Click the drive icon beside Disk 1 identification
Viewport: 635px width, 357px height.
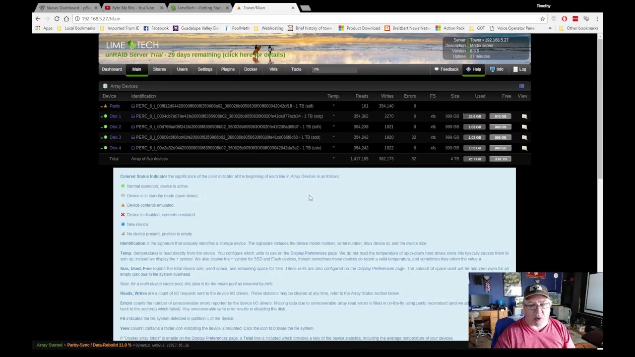pos(133,117)
